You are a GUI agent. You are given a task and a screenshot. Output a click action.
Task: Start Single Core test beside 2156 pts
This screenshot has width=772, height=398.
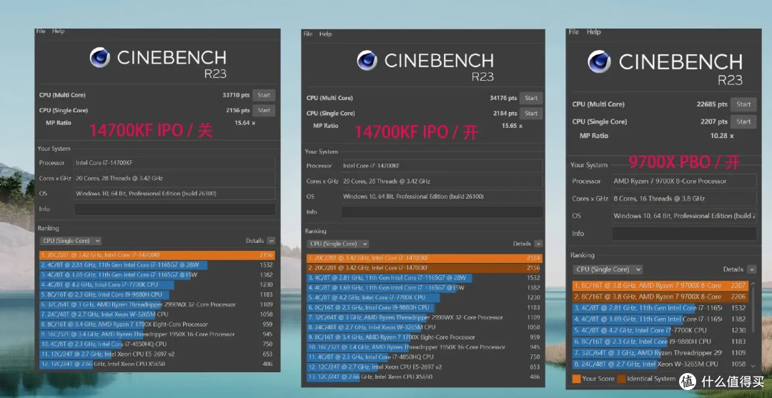[x=264, y=110]
